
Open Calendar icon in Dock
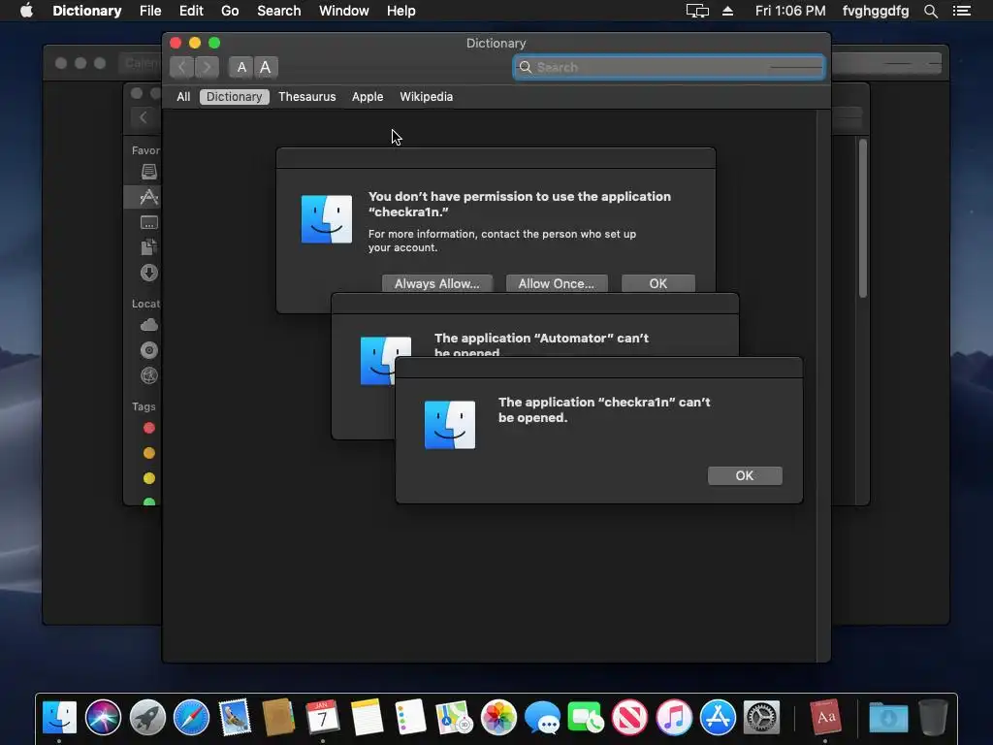click(x=322, y=717)
